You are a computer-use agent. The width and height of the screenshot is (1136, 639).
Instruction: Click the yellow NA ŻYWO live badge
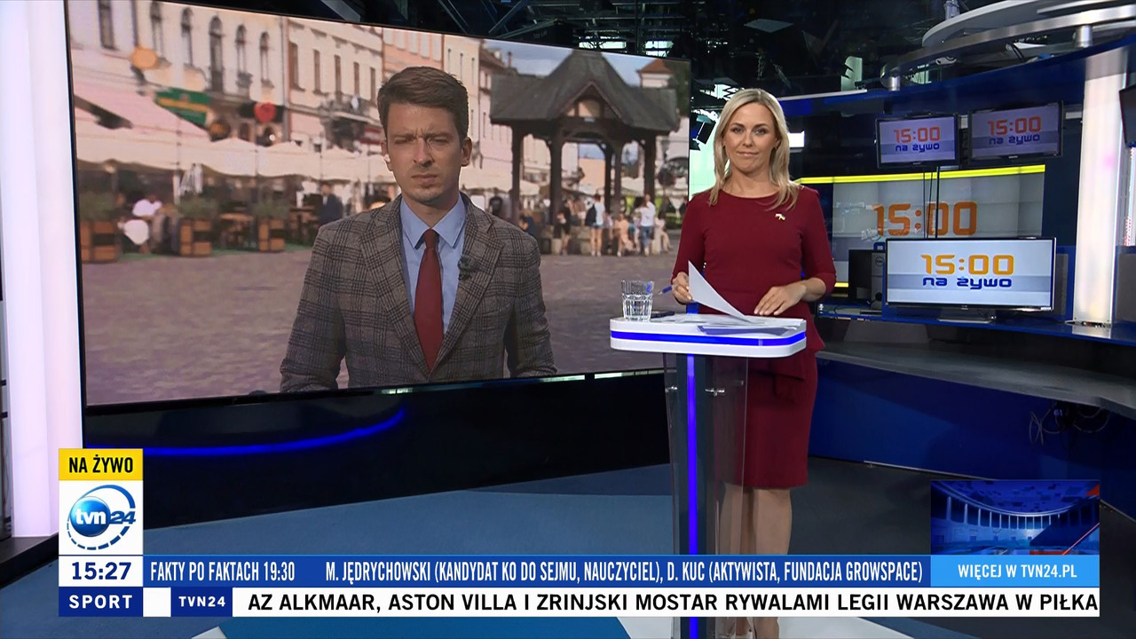tap(100, 464)
